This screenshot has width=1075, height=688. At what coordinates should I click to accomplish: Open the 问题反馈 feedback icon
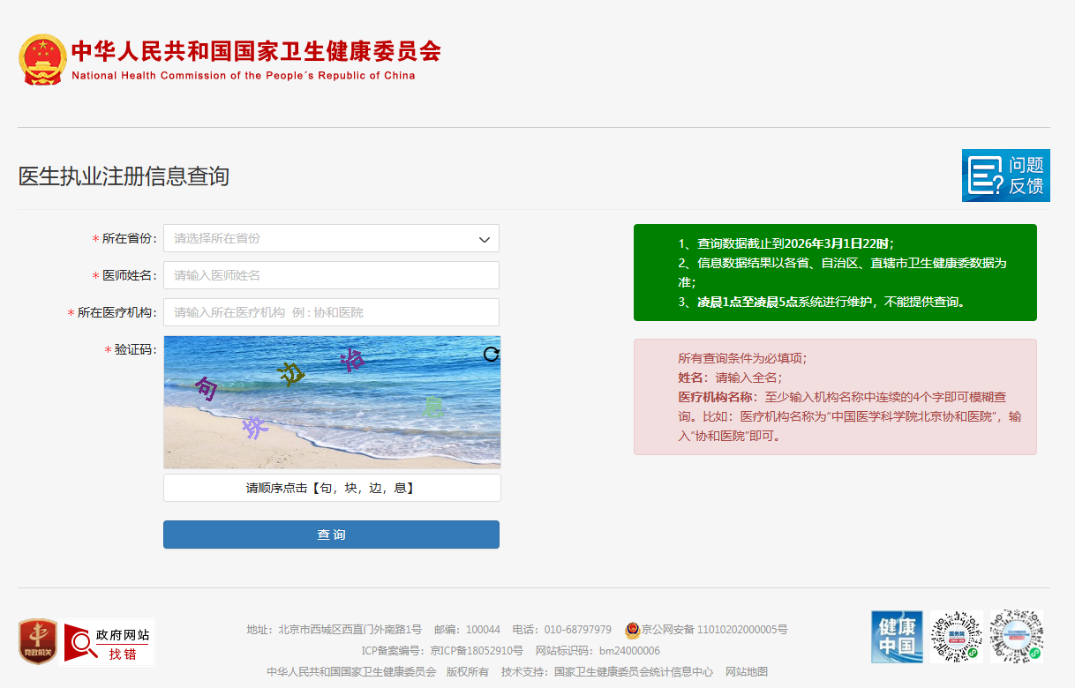point(1005,176)
